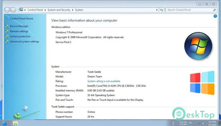Click the Windows 7 orb logo image
This screenshot has height=126, width=221.
click(x=198, y=46)
